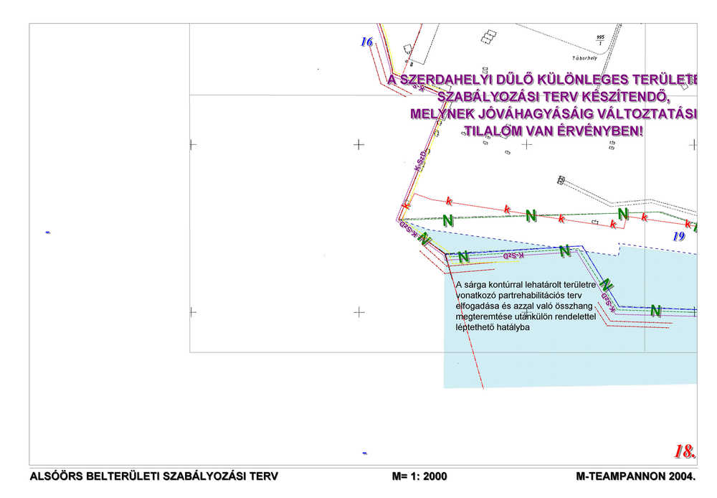Select the MELYNEK JÓVÁHAGYÁSÁIG VÁLTOZTATÁSI heading line
This screenshot has height=498, width=717.
pos(554,114)
